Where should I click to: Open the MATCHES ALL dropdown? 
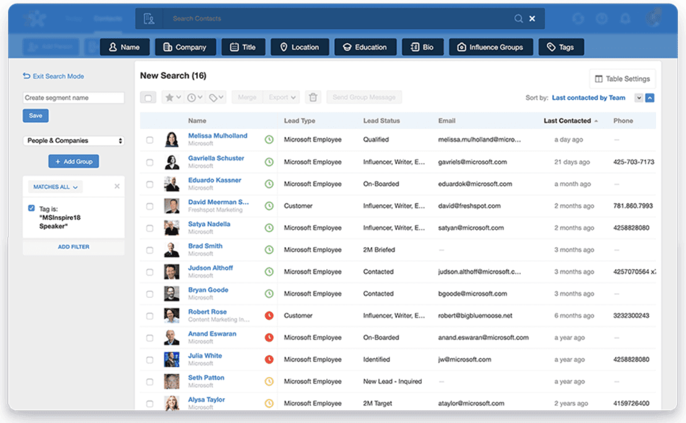(55, 186)
